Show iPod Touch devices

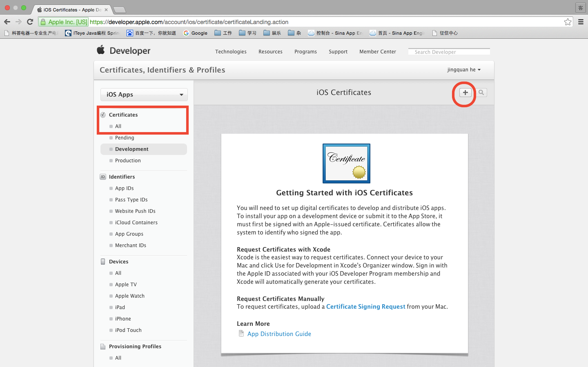tap(128, 330)
